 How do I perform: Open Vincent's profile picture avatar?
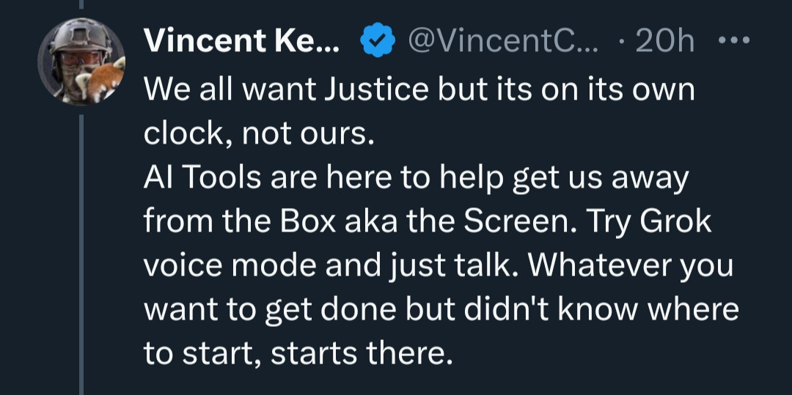pos(81,62)
